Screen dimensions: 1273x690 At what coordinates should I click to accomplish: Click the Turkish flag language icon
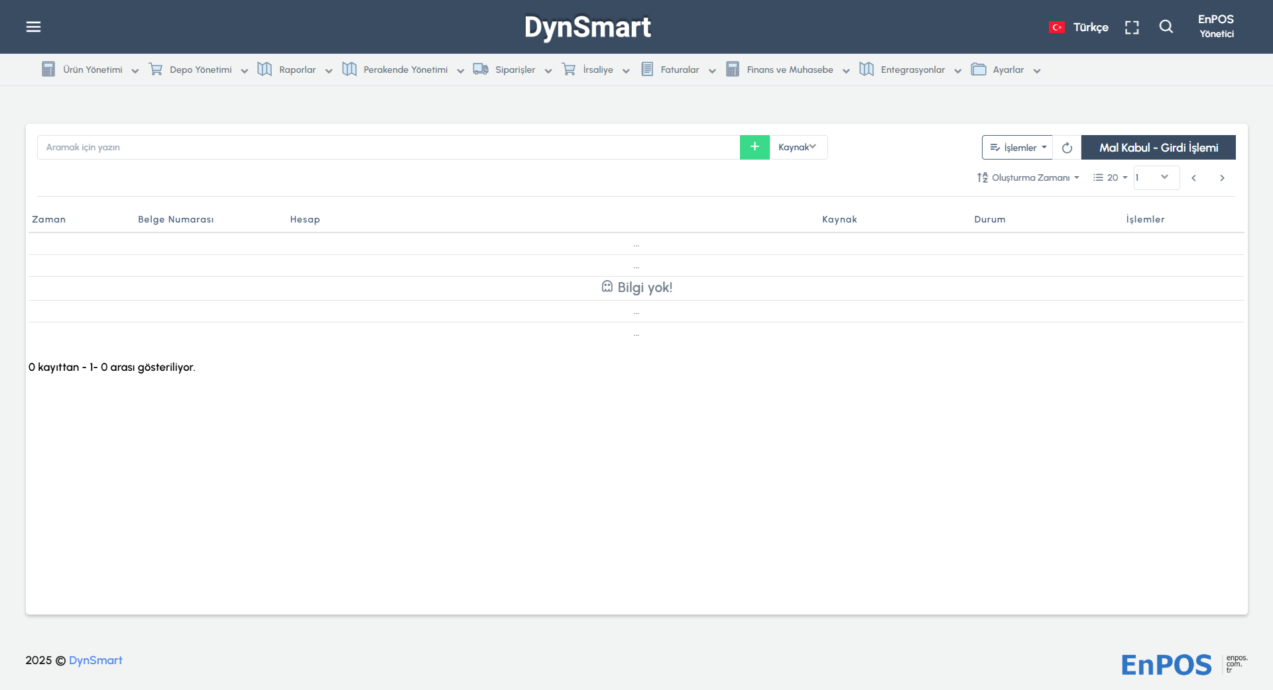pos(1056,27)
